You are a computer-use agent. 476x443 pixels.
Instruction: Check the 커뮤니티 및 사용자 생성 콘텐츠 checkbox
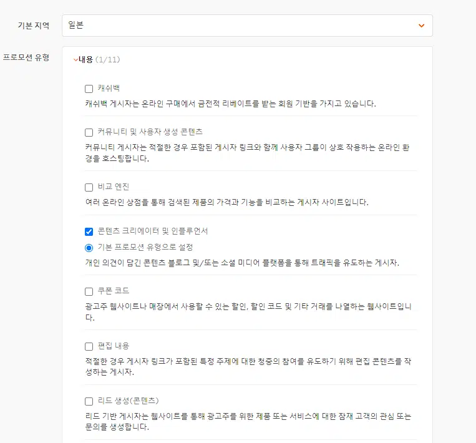[x=89, y=132]
